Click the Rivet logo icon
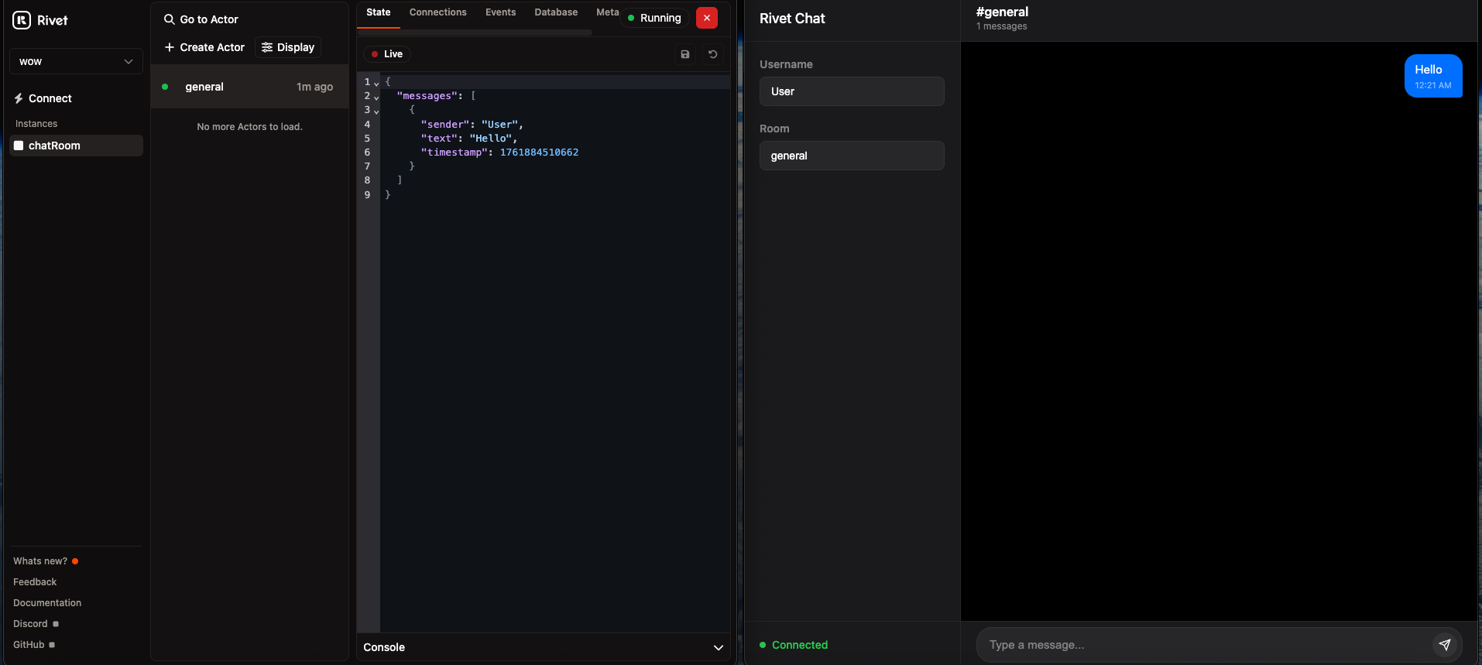 pos(22,20)
